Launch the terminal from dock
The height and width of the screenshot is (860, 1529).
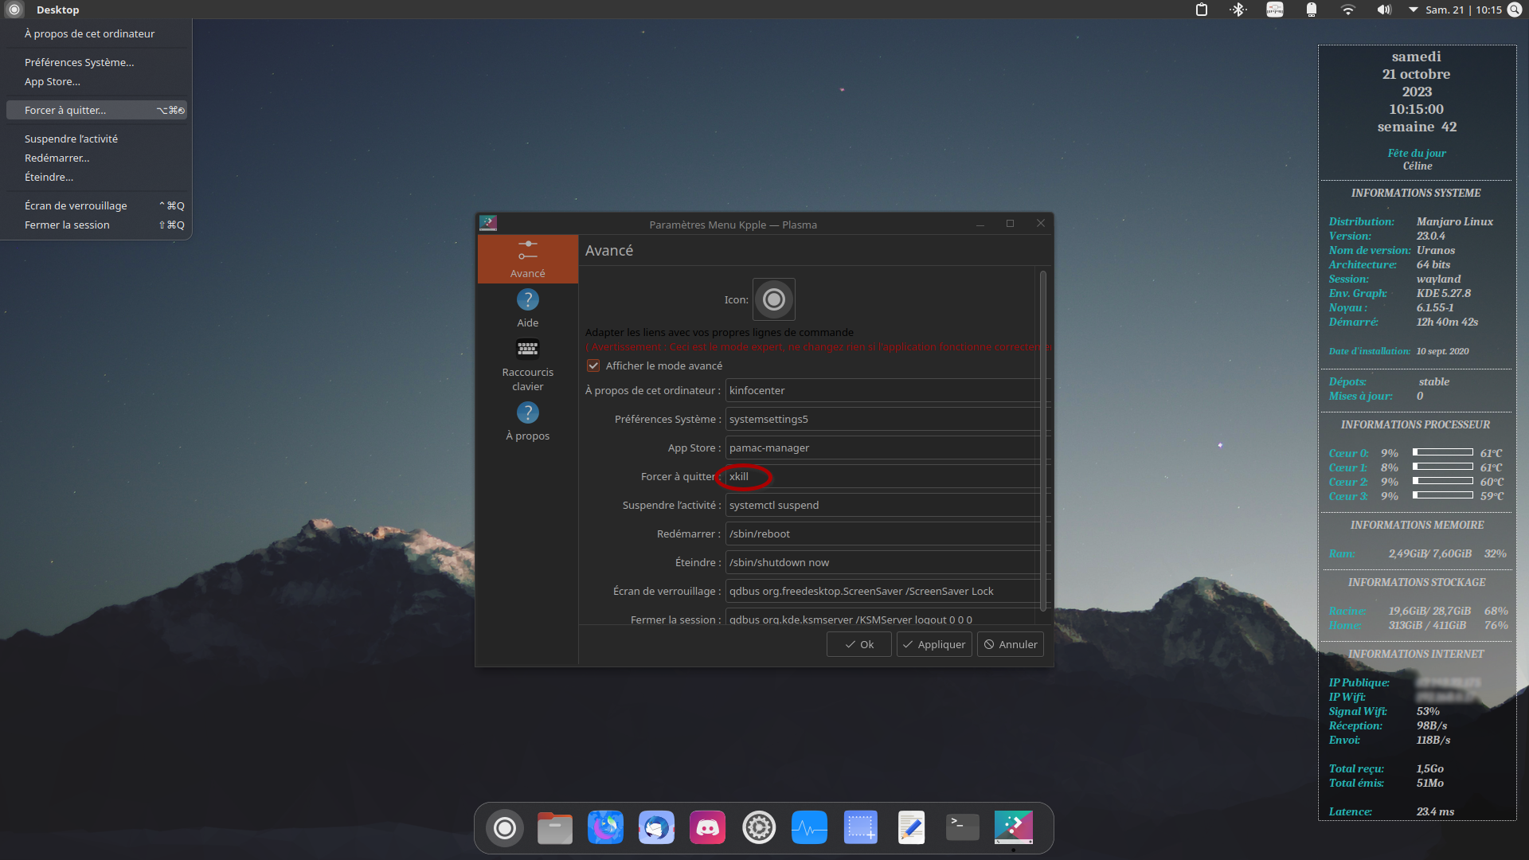[x=963, y=828]
